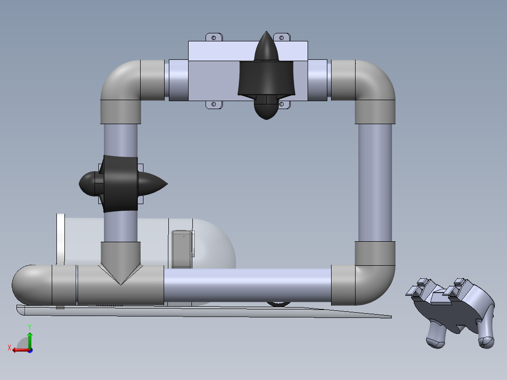Select the black ring under the bottom pipe

click(278, 304)
